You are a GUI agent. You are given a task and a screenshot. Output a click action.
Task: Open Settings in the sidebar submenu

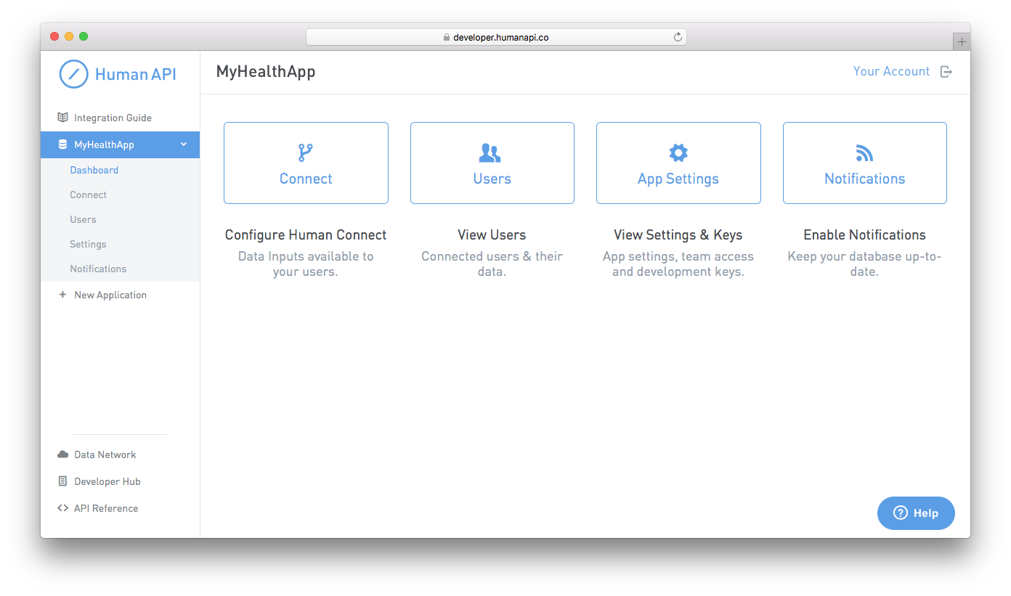(88, 244)
